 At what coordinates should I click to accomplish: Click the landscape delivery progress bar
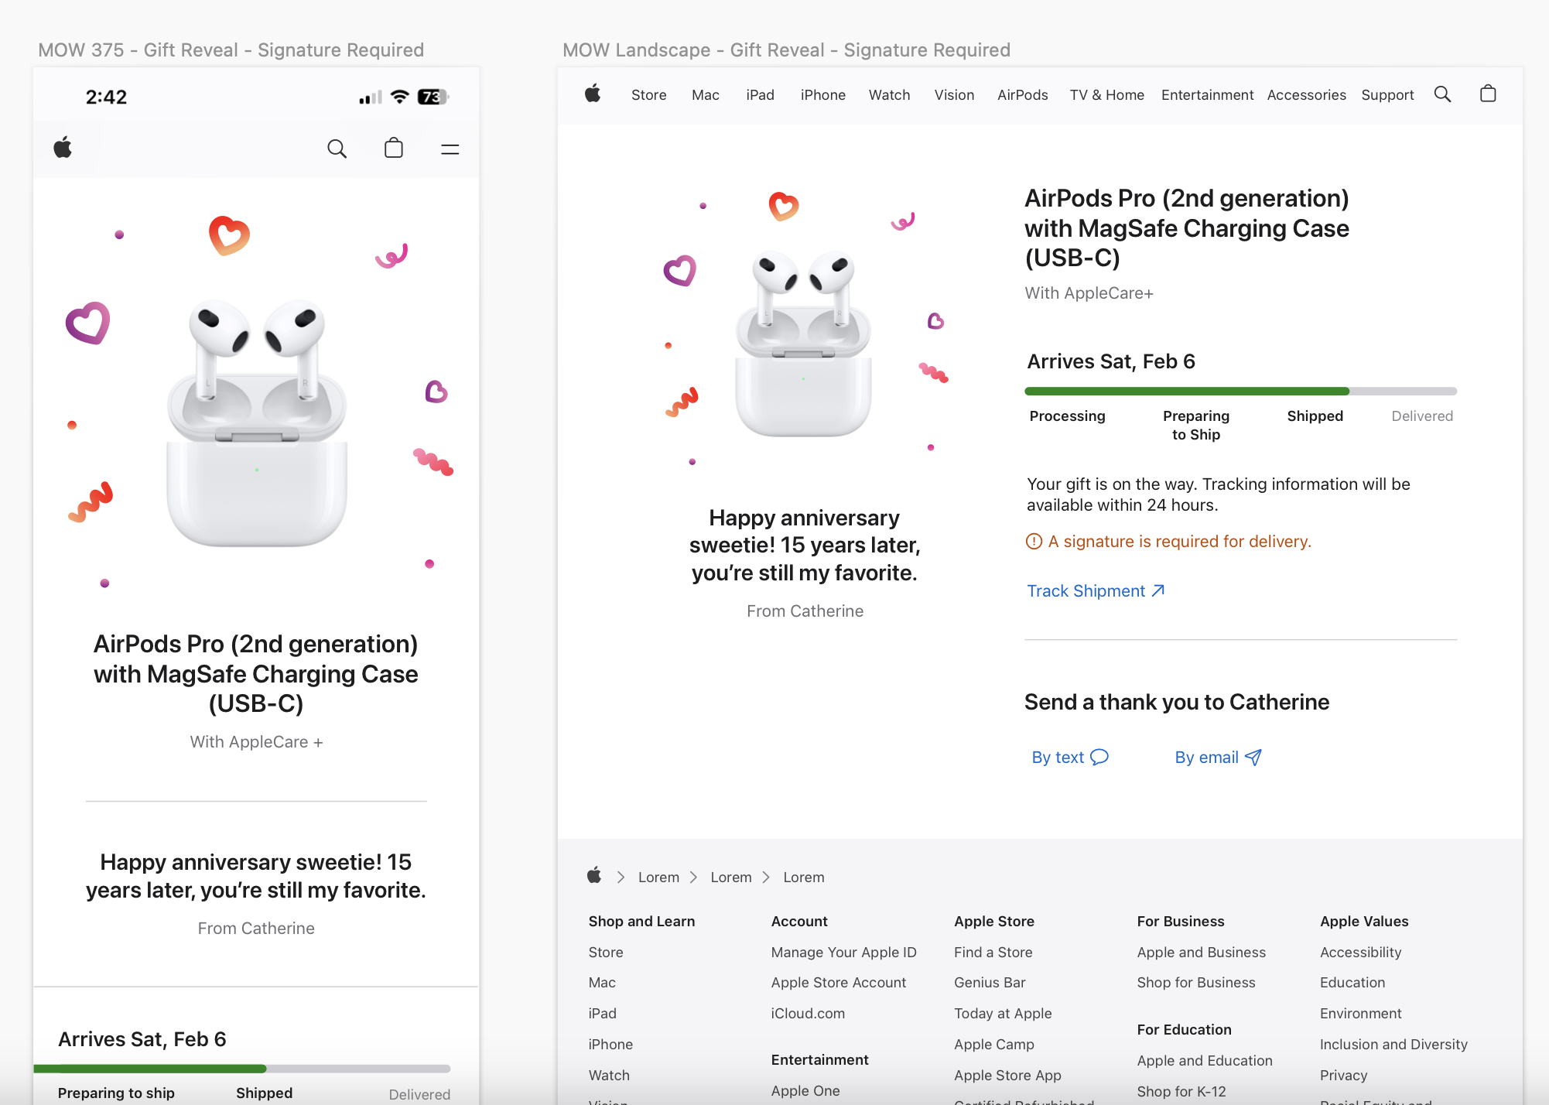coord(1241,392)
